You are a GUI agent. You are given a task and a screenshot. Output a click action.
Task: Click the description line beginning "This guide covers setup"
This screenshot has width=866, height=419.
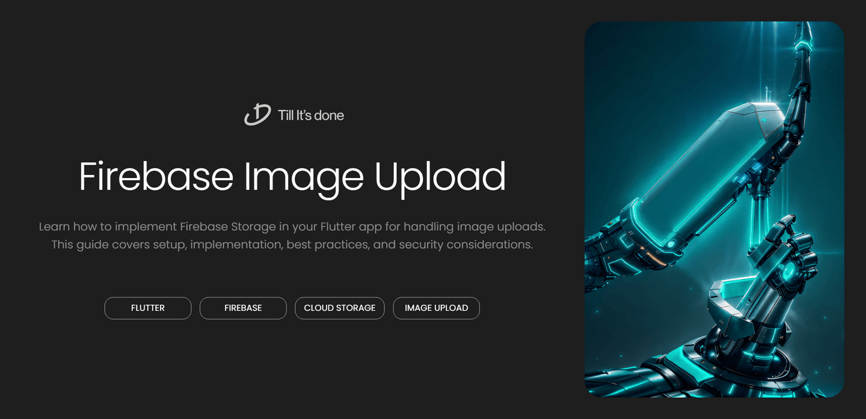coord(292,245)
